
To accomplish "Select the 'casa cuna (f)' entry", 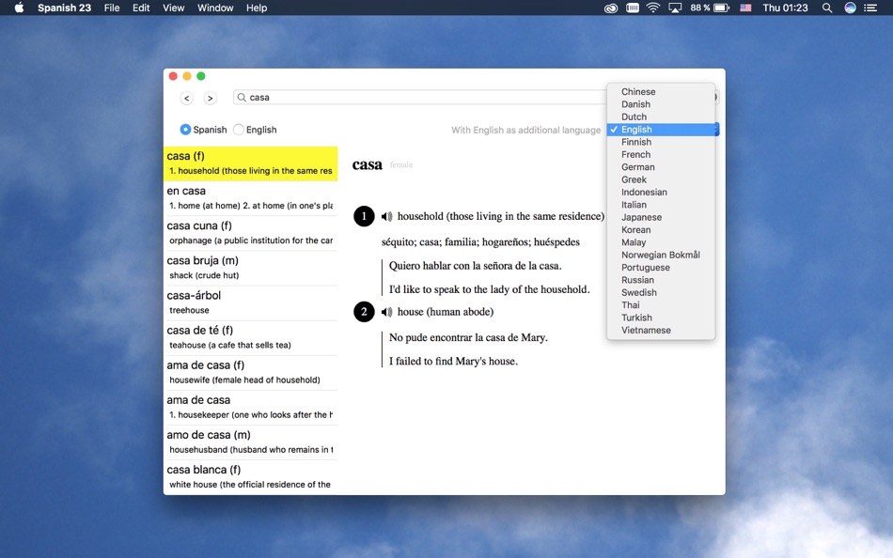I will point(251,233).
